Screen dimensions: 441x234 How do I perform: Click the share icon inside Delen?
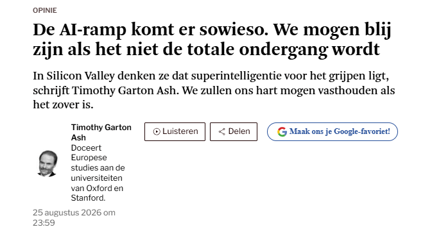(x=222, y=131)
